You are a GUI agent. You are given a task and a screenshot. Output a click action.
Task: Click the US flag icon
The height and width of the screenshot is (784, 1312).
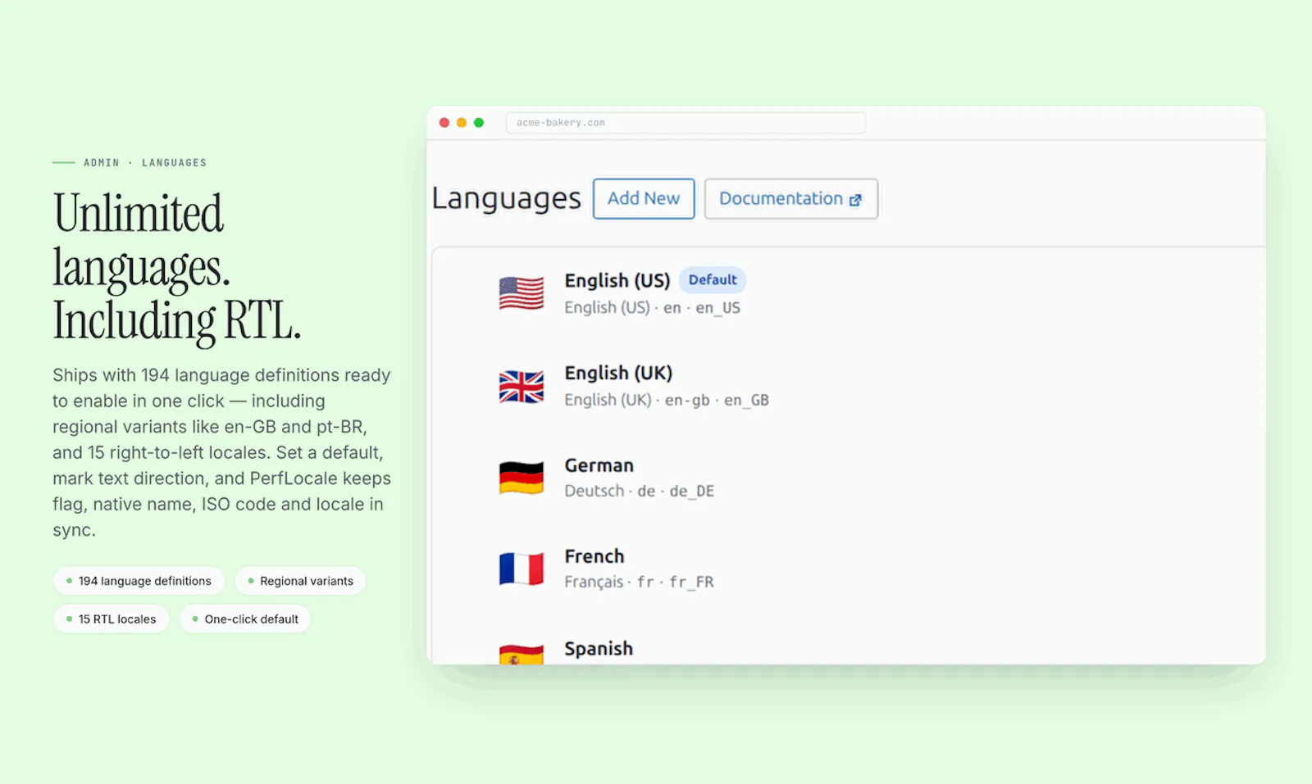click(522, 293)
